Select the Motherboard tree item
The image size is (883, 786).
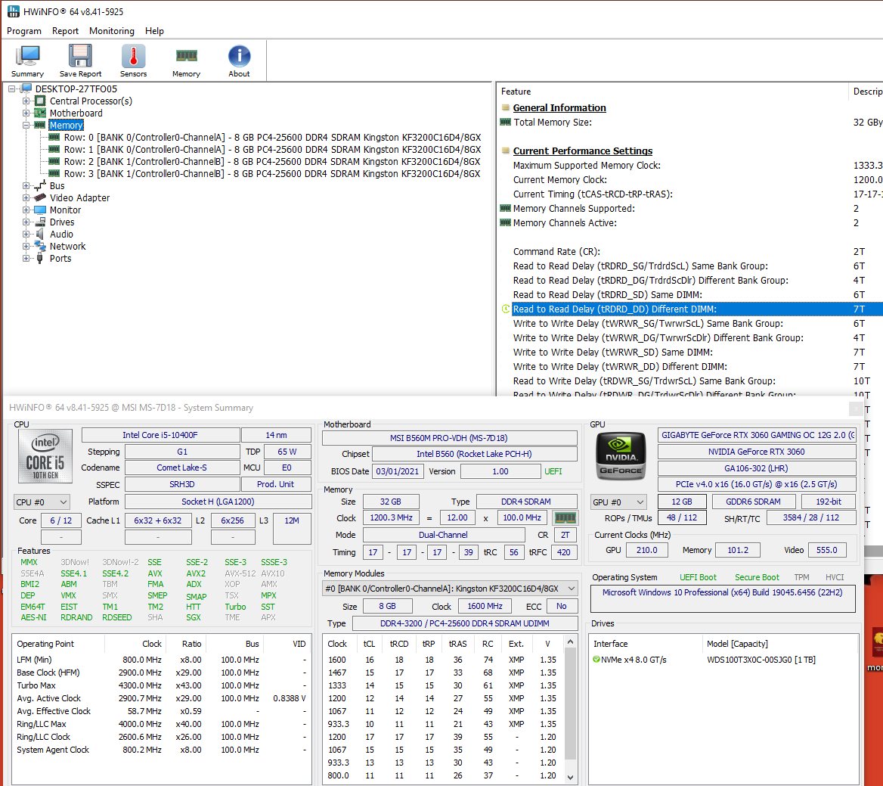(x=76, y=113)
